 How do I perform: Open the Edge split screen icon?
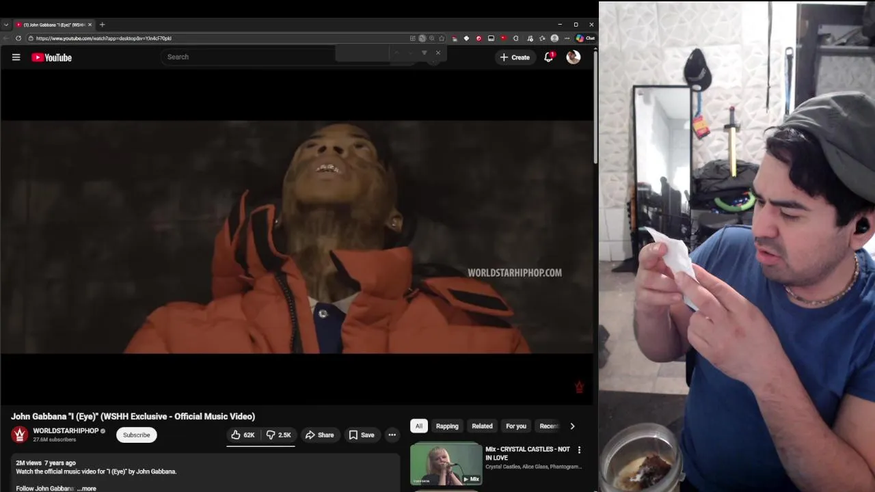[x=413, y=38]
